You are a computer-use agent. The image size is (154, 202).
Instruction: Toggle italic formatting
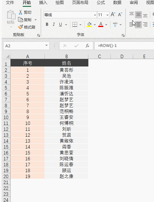pos(54,24)
